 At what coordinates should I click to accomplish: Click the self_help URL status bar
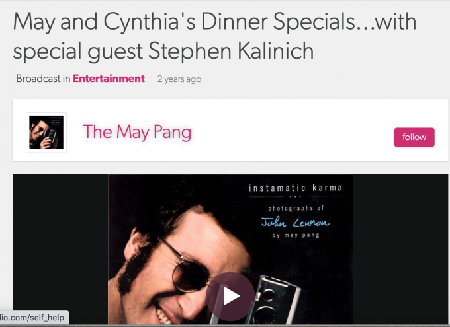[32, 318]
